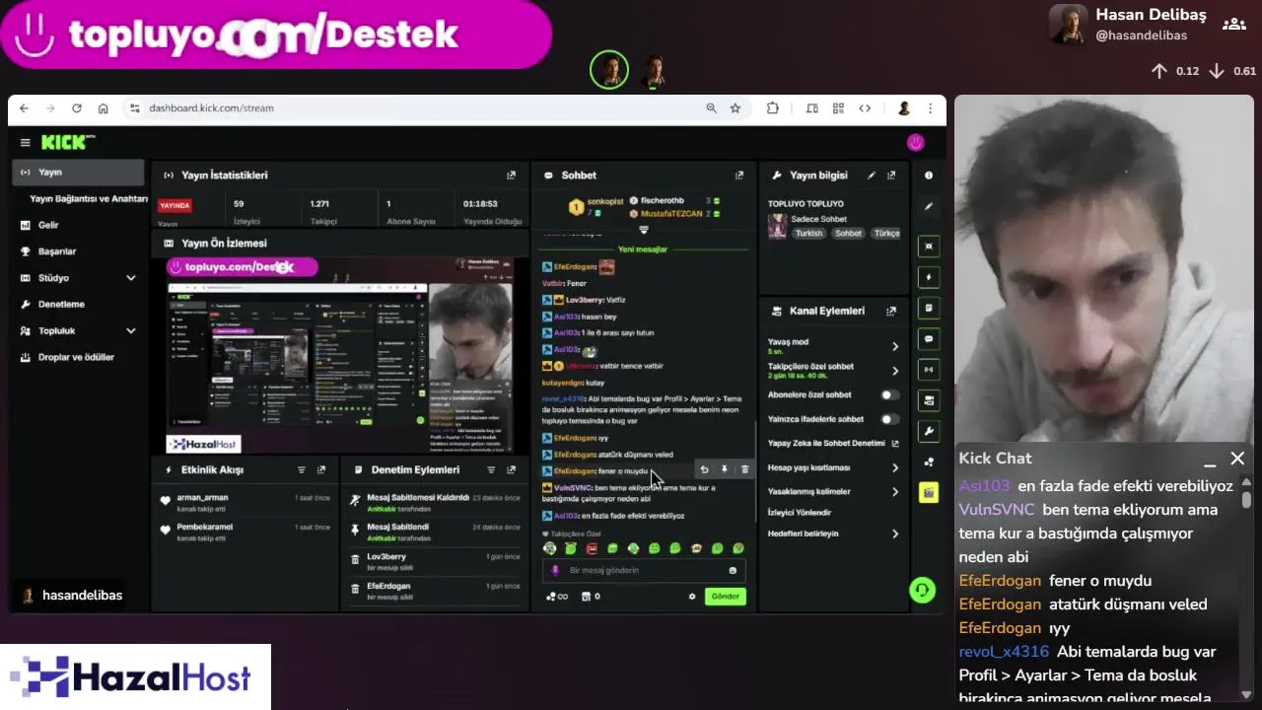The height and width of the screenshot is (710, 1262).
Task: Open Hedefleri belirleyin chevron
Action: click(x=895, y=533)
